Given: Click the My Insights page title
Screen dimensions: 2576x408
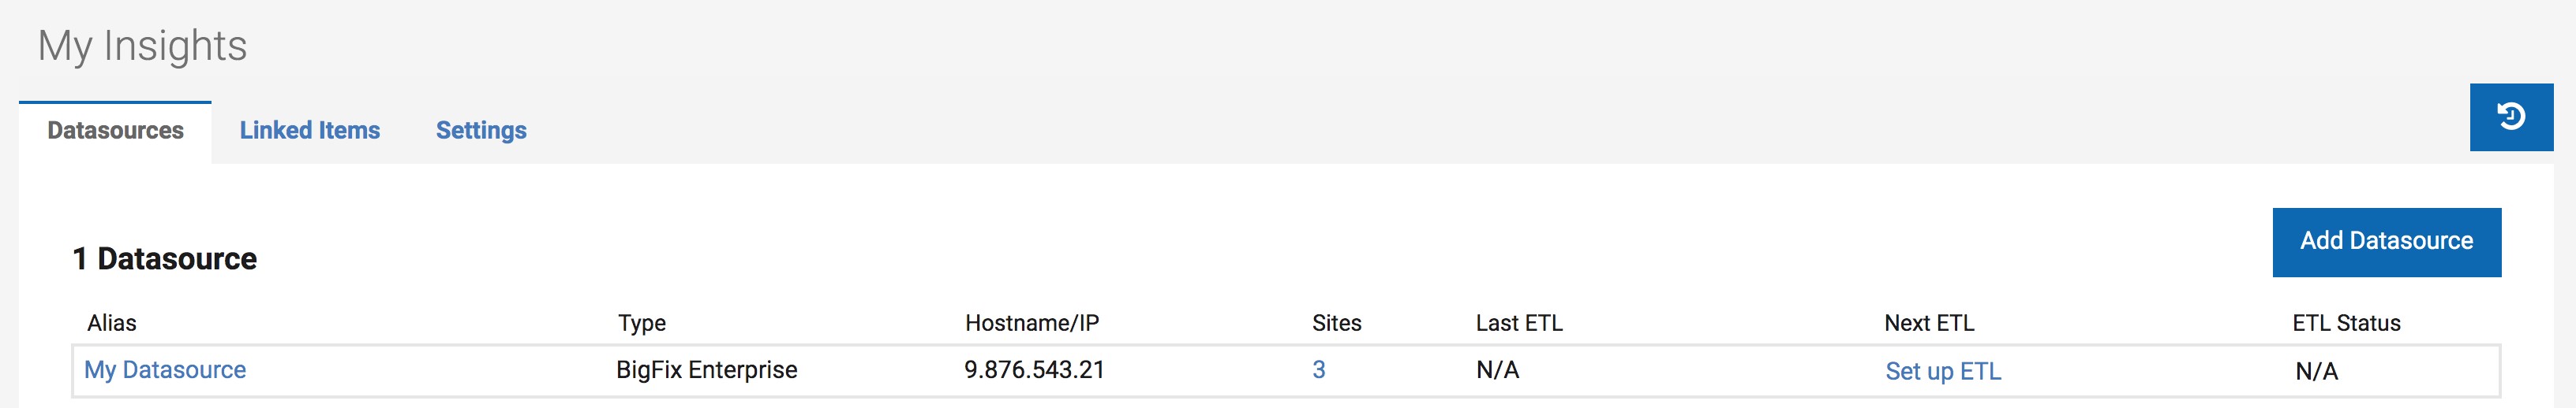Looking at the screenshot, I should [x=142, y=46].
